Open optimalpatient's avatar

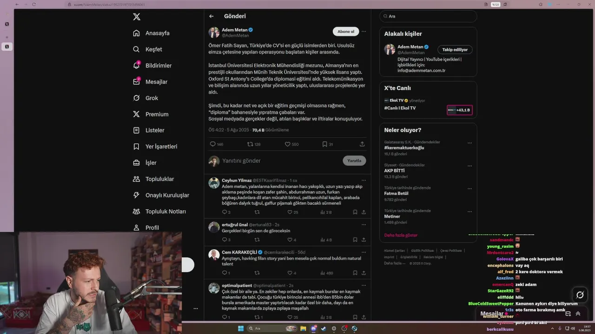click(214, 288)
